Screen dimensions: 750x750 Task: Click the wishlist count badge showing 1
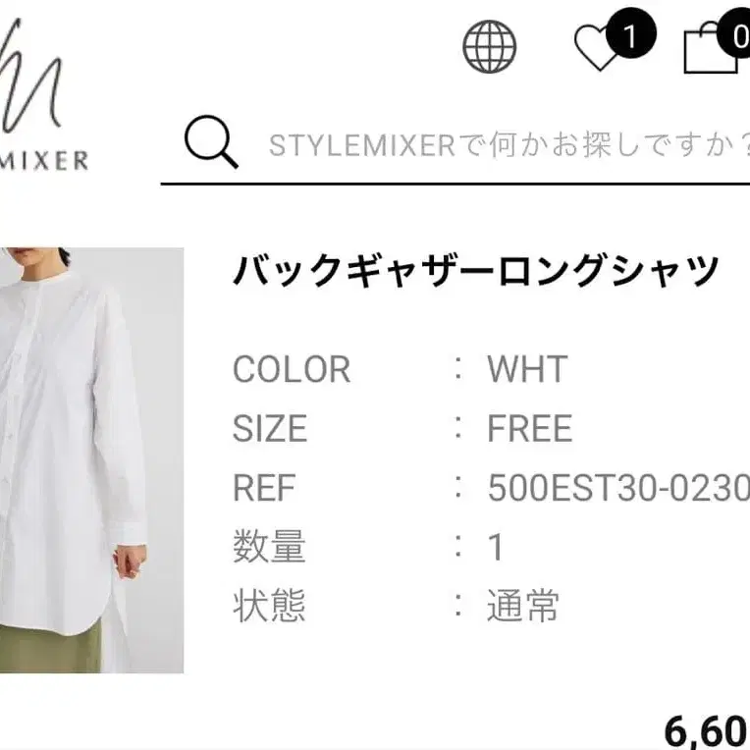[x=631, y=33]
